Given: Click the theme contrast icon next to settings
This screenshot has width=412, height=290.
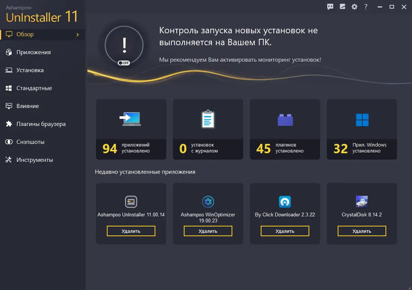Looking at the screenshot, I should (x=342, y=7).
